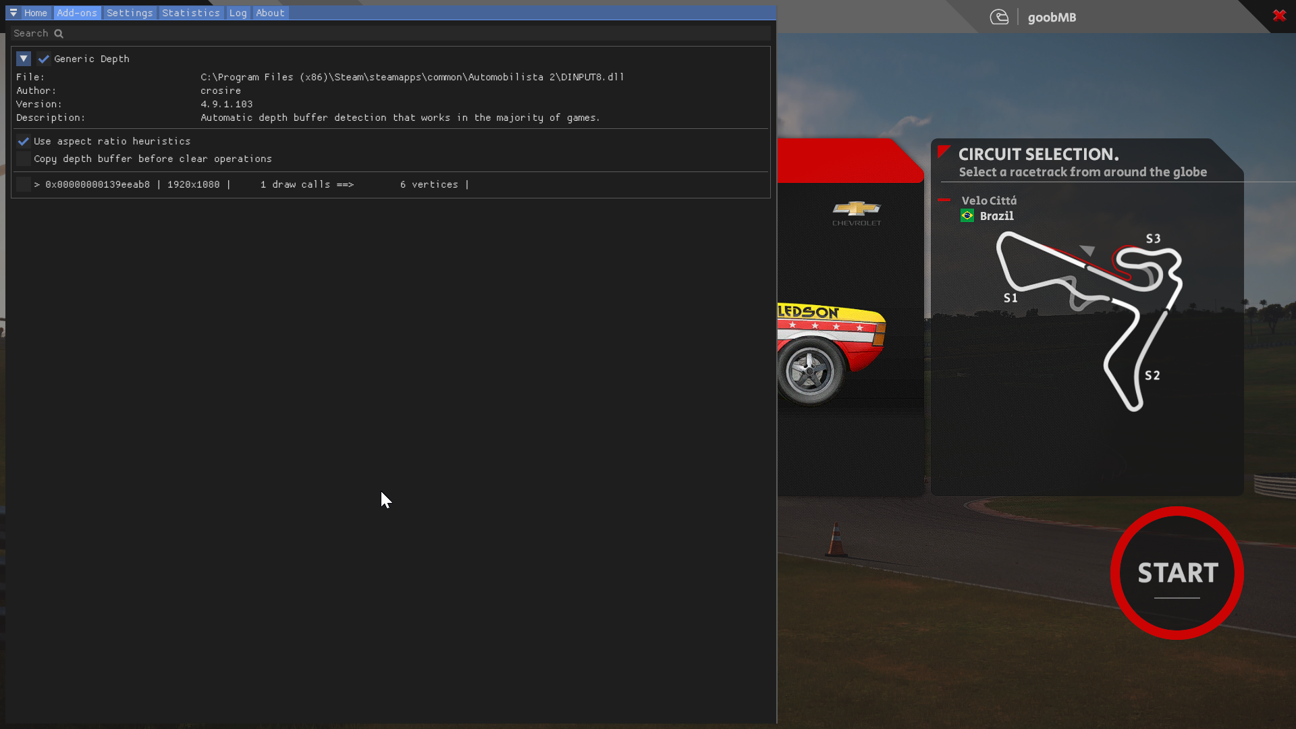Click the Velo Cittá track name
The image size is (1296, 729).
989,200
